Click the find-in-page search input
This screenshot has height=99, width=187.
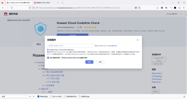click(x=14, y=97)
